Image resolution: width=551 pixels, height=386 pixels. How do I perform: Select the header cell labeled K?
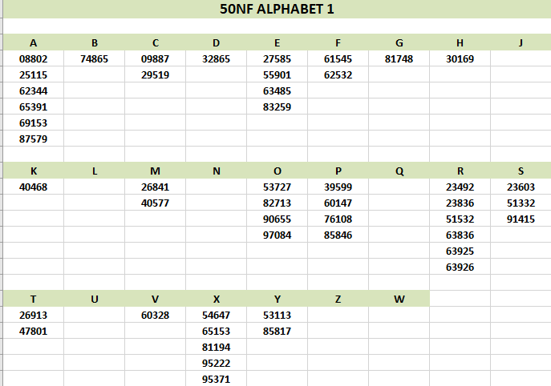point(33,171)
